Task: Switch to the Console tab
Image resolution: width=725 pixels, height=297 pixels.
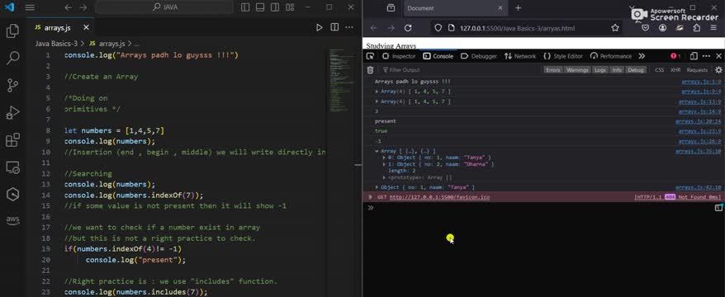Action: tap(438, 56)
